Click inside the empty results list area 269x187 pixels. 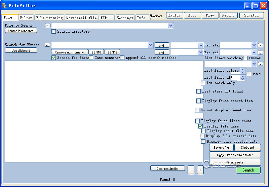[104, 111]
